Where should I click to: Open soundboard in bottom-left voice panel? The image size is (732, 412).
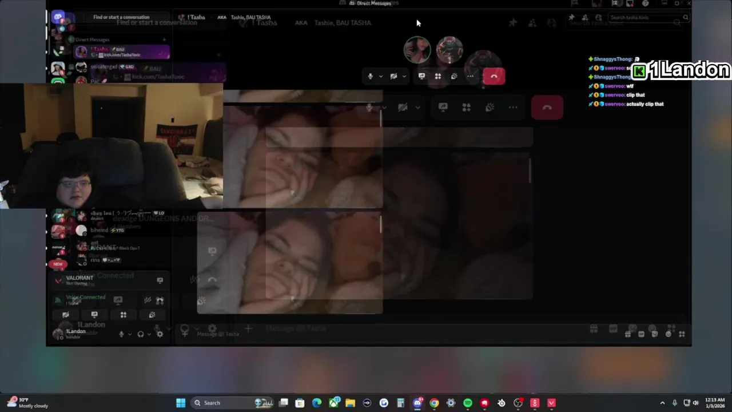[x=152, y=315]
